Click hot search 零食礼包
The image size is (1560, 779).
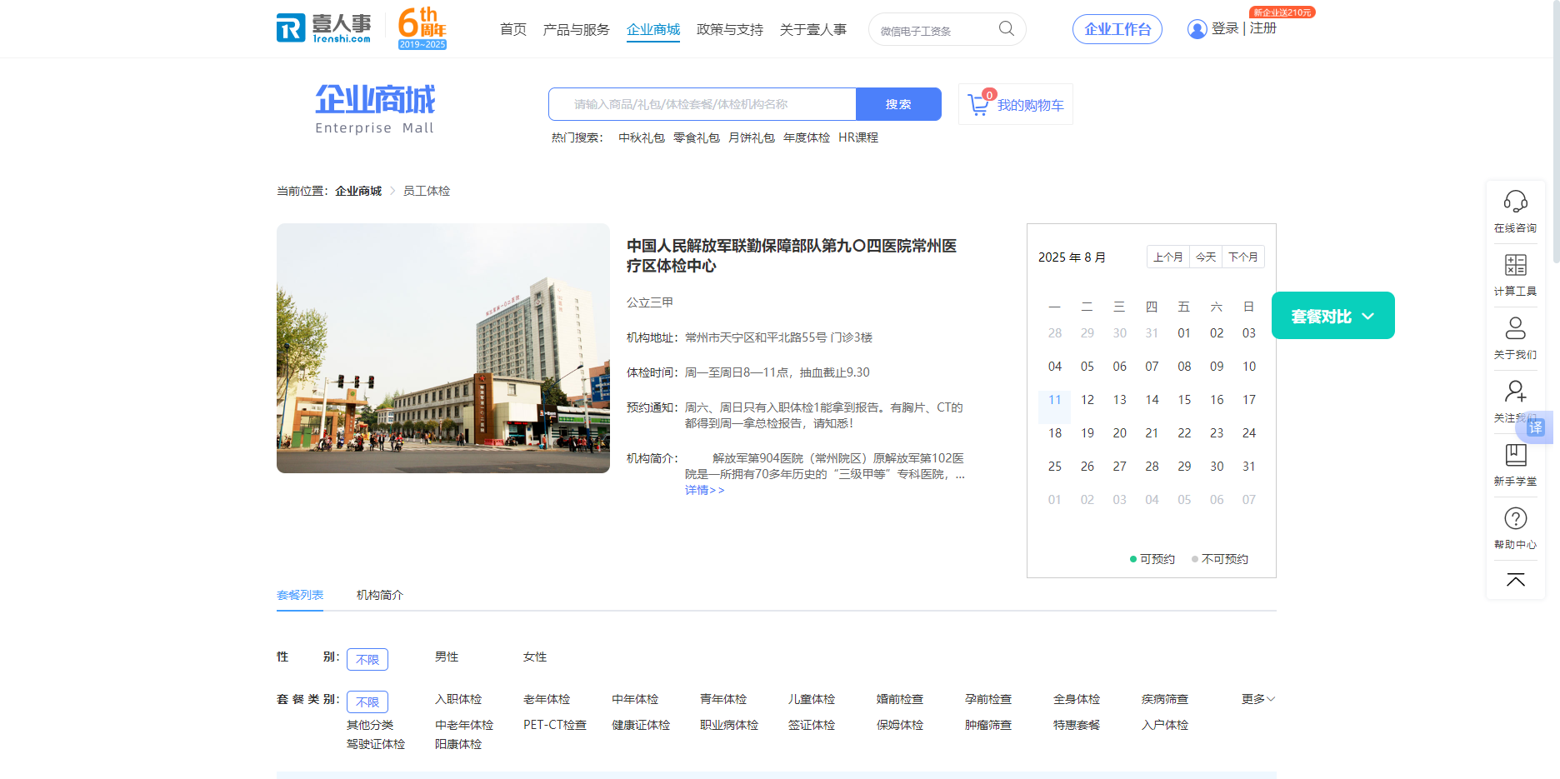697,137
